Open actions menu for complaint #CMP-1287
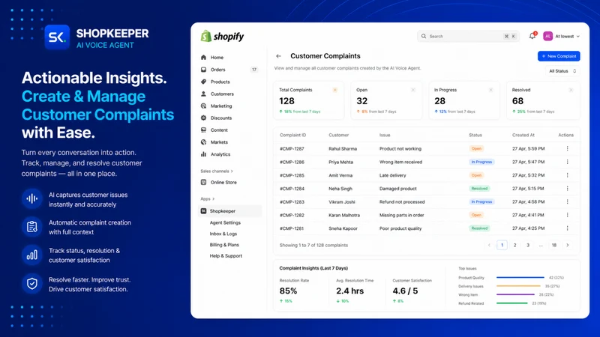 [568, 148]
